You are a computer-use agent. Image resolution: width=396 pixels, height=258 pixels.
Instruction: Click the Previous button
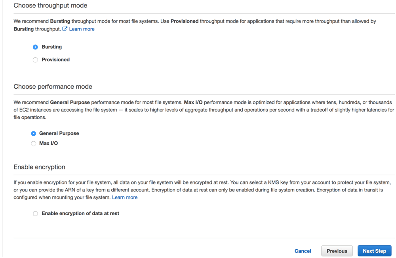pyautogui.click(x=337, y=251)
